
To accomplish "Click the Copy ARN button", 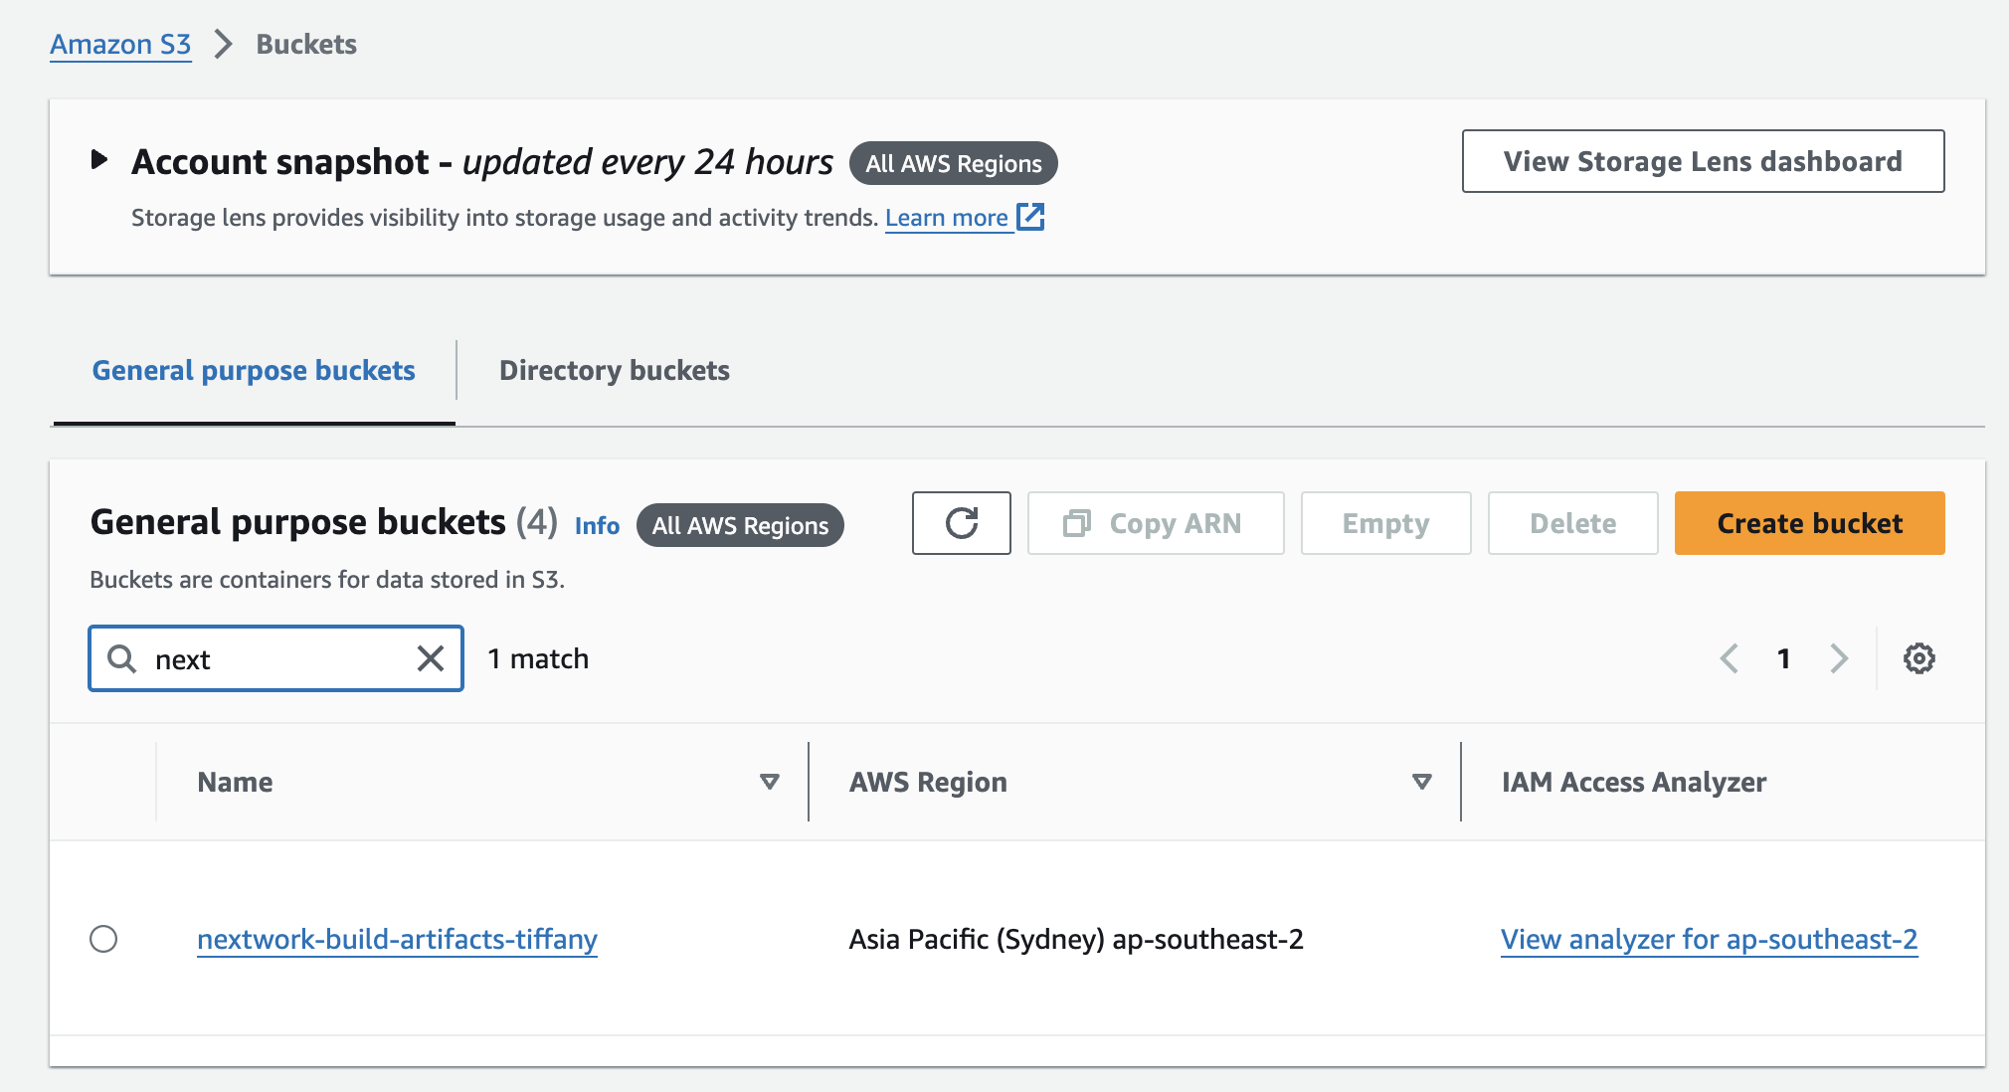I will coord(1155,523).
